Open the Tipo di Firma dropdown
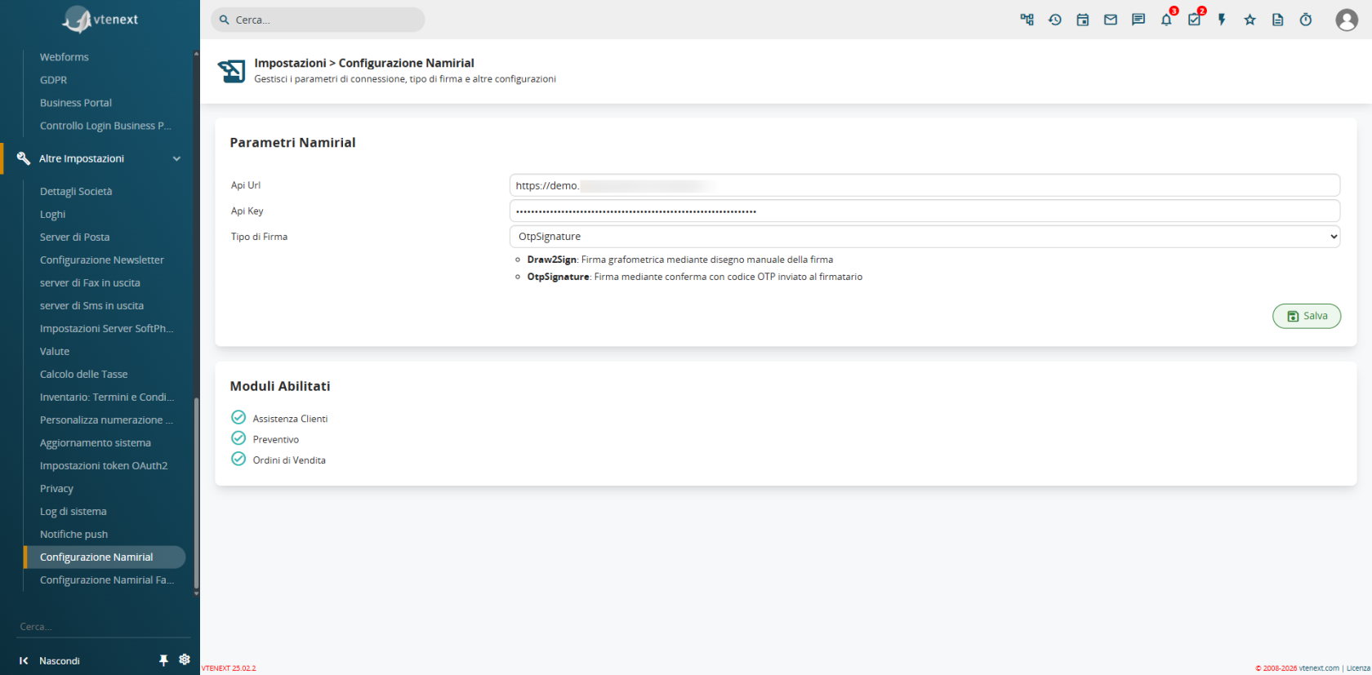Screen dimensions: 1372x675 [924, 237]
